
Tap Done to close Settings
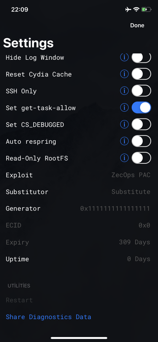tap(137, 25)
